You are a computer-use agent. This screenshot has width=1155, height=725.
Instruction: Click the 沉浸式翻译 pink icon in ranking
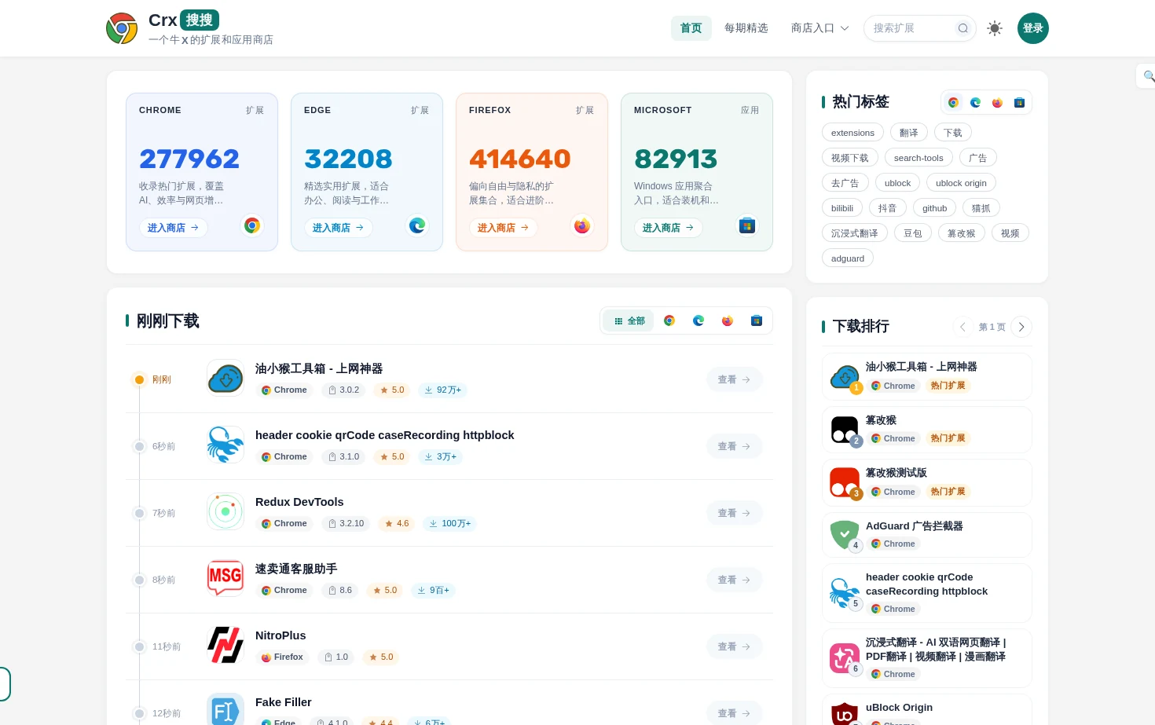pyautogui.click(x=845, y=658)
